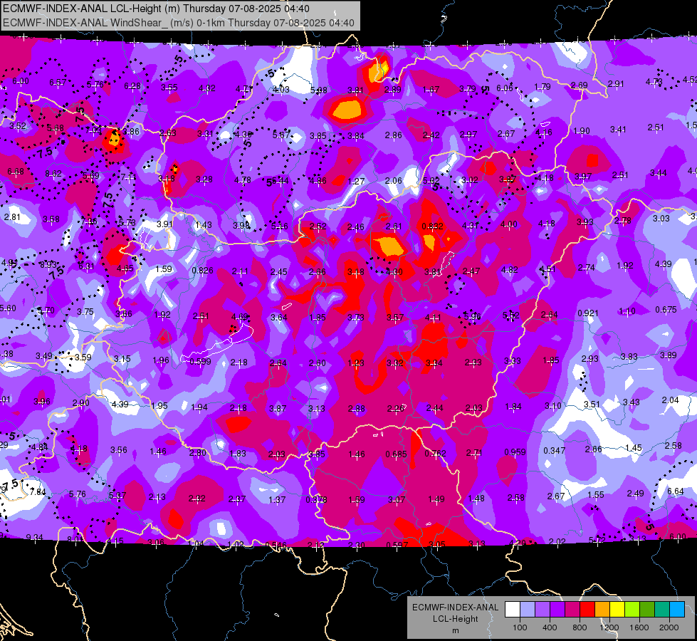Click the legend tick label 1200
This screenshot has width=697, height=641.
(x=609, y=627)
